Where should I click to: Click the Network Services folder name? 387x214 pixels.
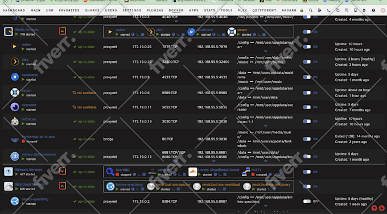(x=28, y=170)
